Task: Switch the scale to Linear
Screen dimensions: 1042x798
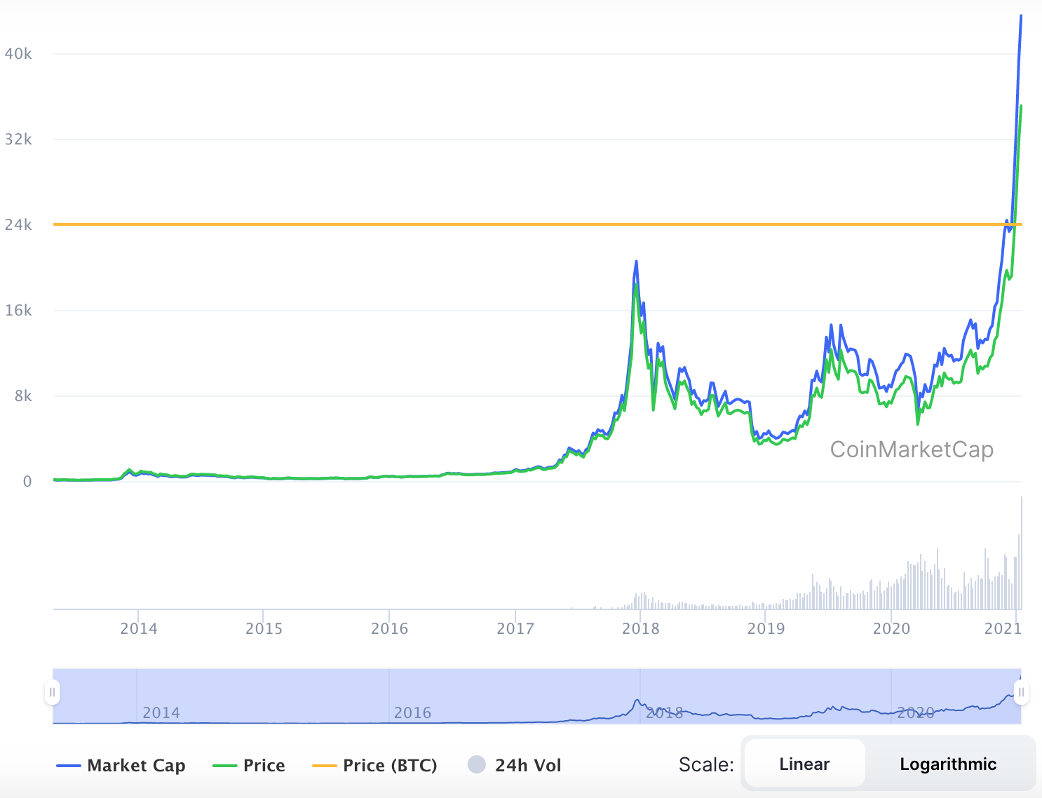Action: pos(804,764)
